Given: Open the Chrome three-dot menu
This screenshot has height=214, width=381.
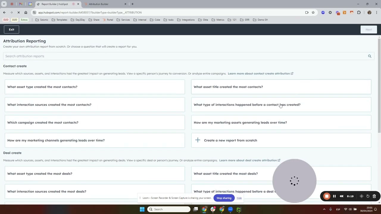Looking at the screenshot, I should 377,12.
